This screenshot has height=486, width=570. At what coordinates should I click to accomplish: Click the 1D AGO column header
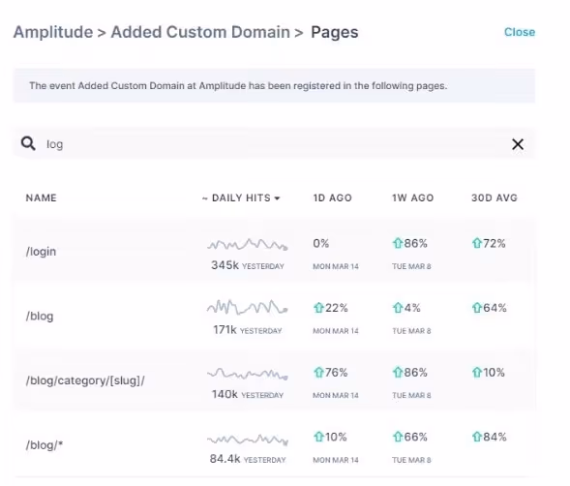[333, 197]
